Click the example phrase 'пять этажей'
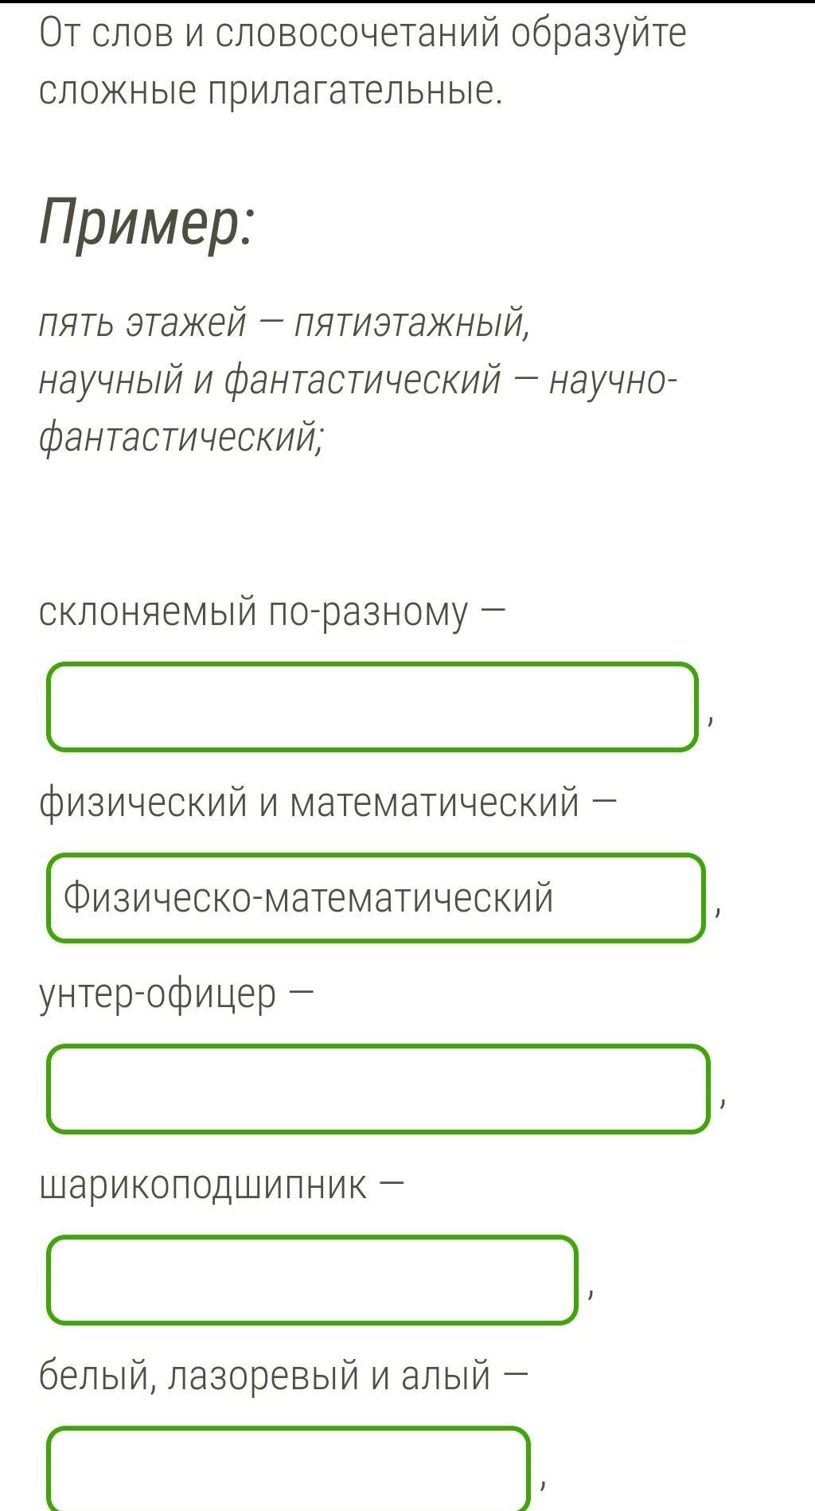Viewport: 815px width, 1511px height. (x=142, y=324)
